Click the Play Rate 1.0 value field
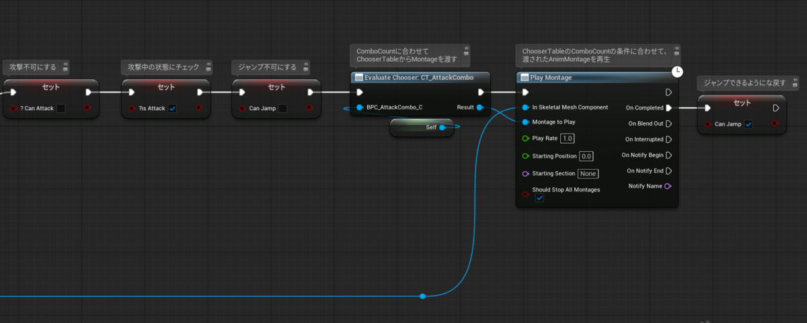The height and width of the screenshot is (323, 807). (x=568, y=138)
